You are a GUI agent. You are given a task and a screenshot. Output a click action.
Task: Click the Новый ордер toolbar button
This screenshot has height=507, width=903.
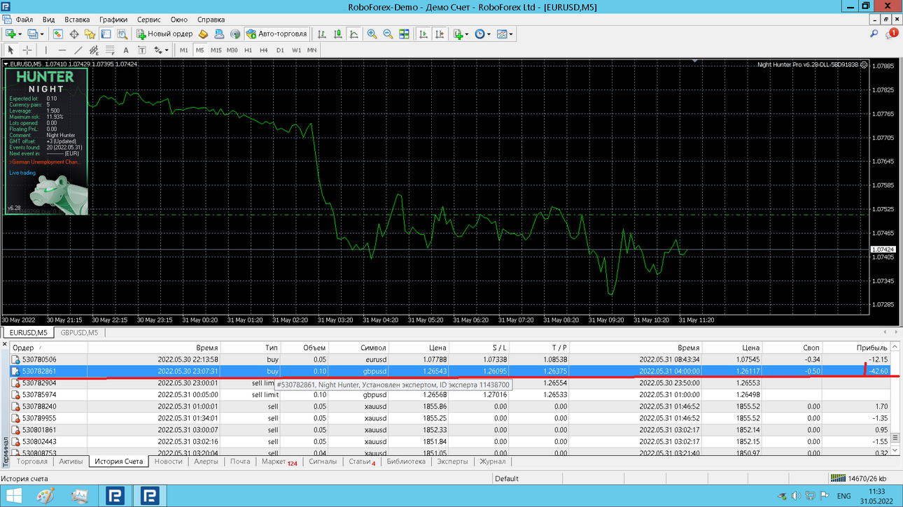[x=165, y=34]
